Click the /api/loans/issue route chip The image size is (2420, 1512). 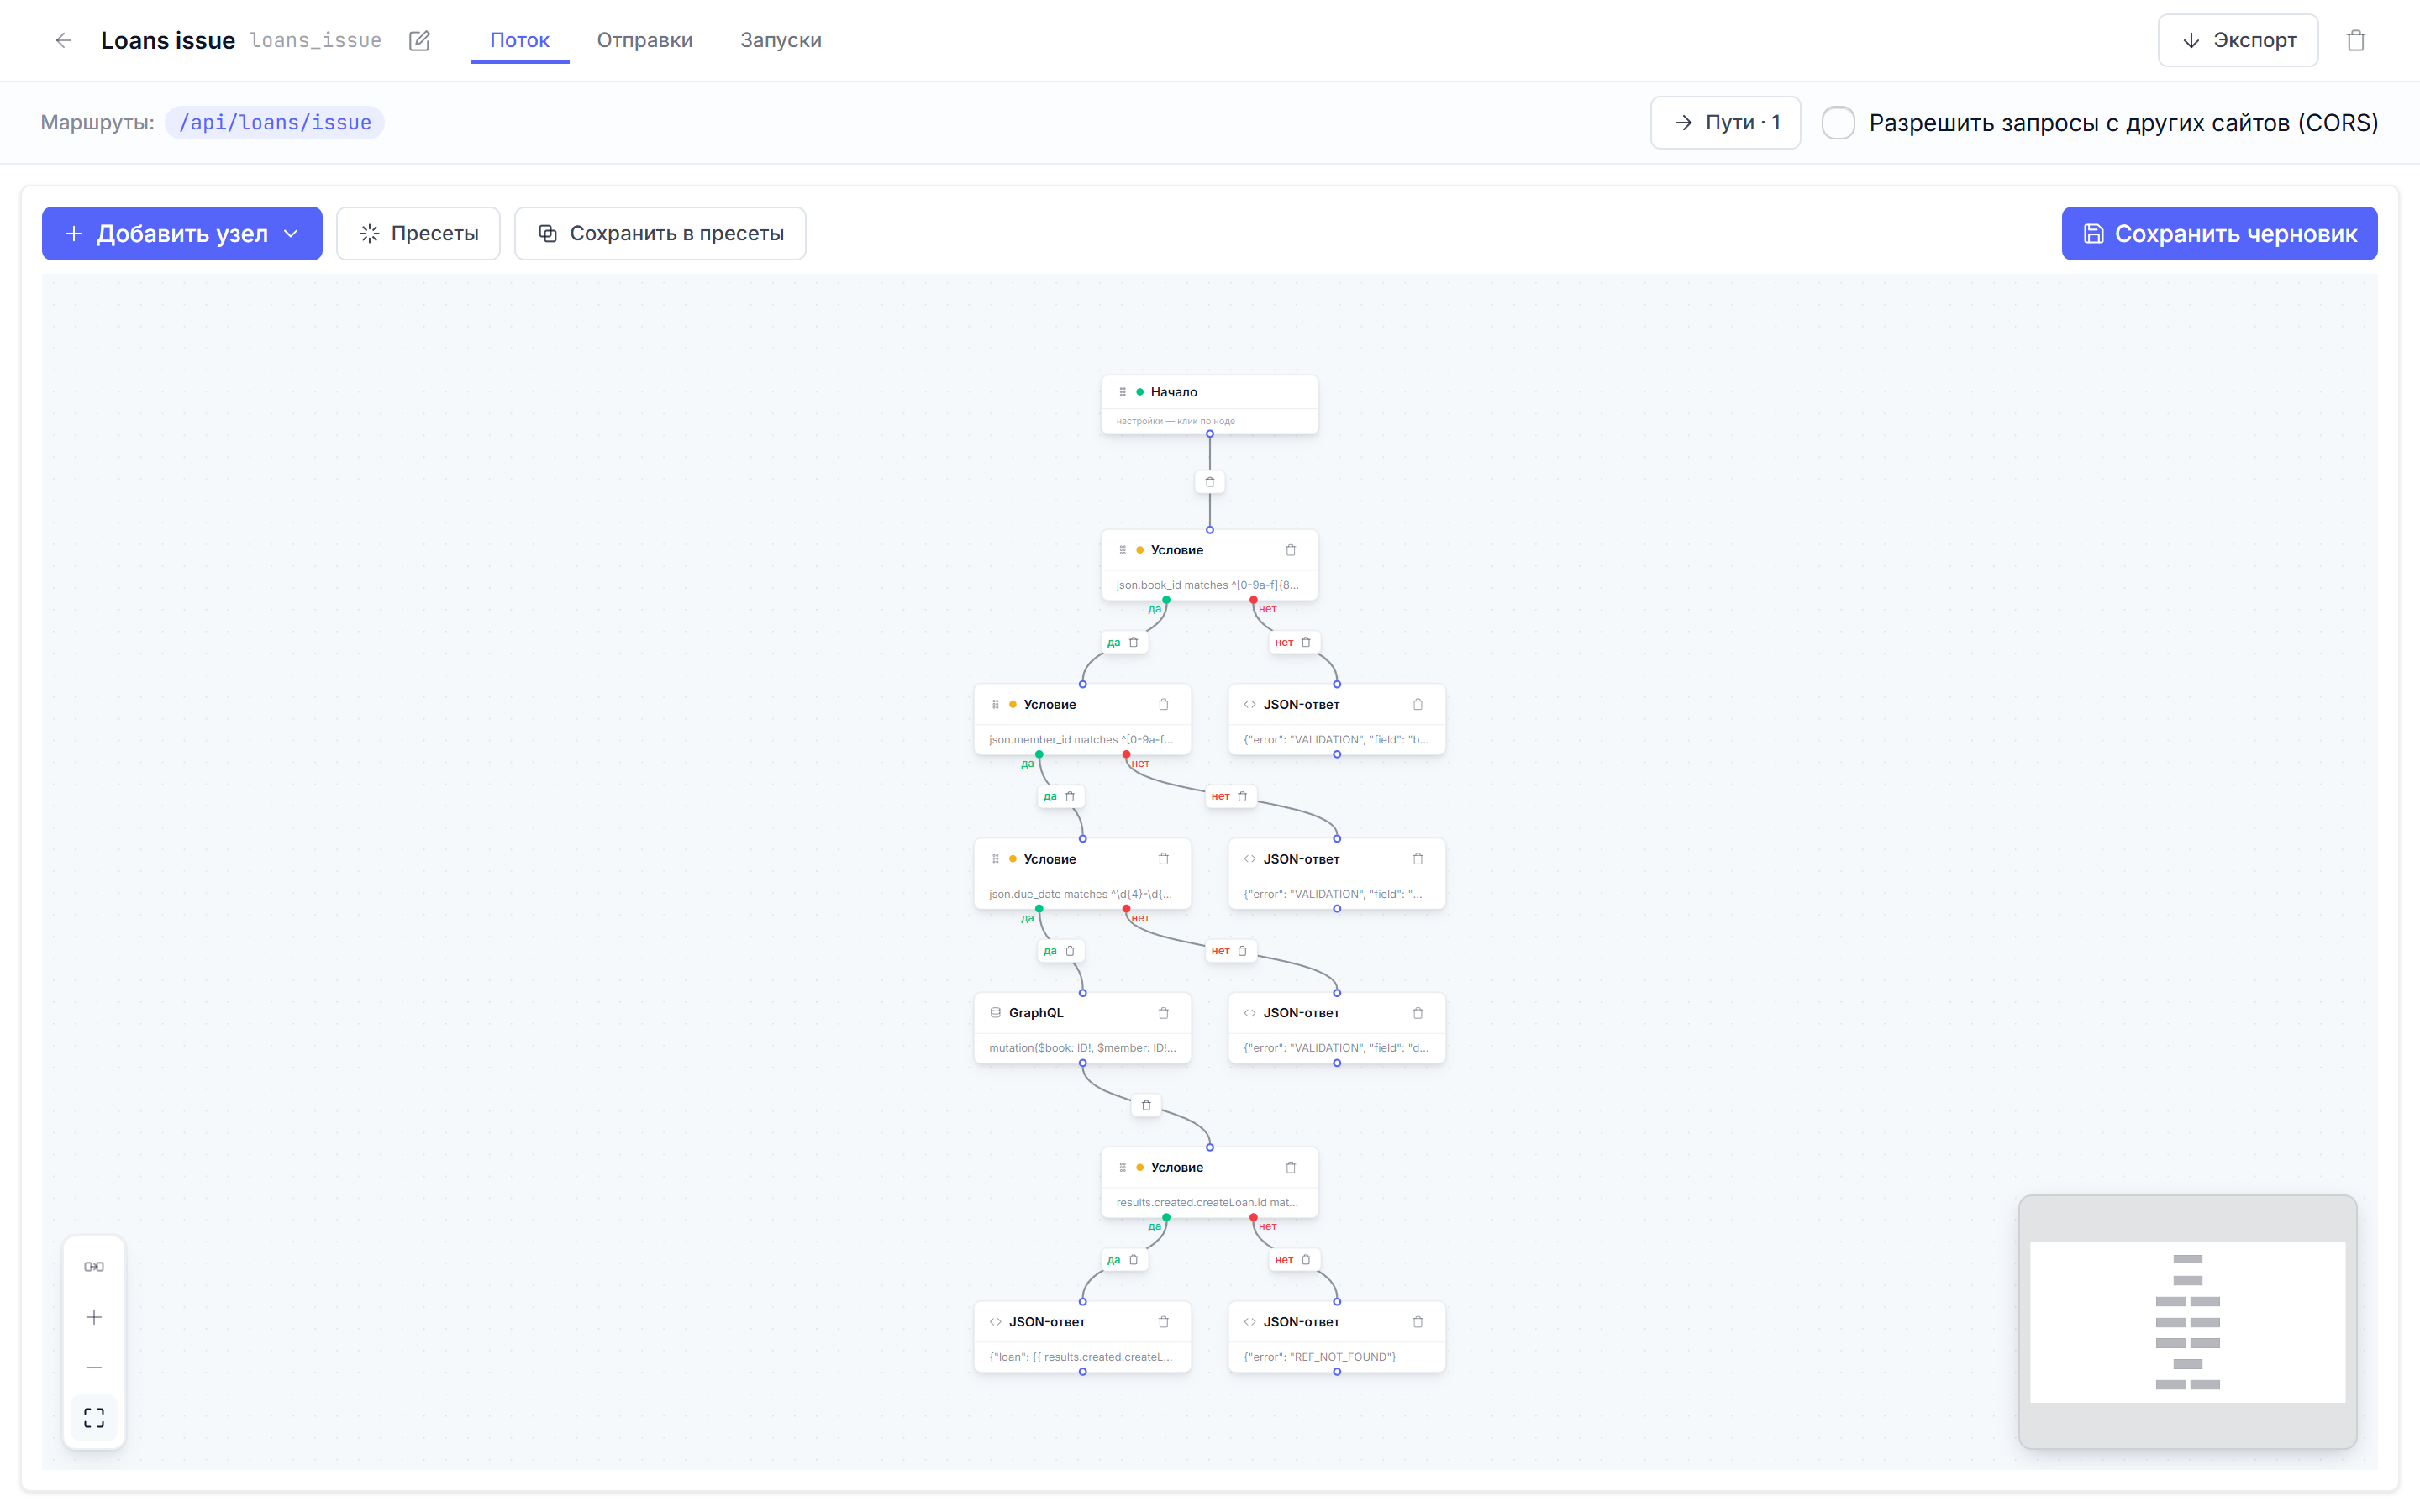tap(275, 122)
